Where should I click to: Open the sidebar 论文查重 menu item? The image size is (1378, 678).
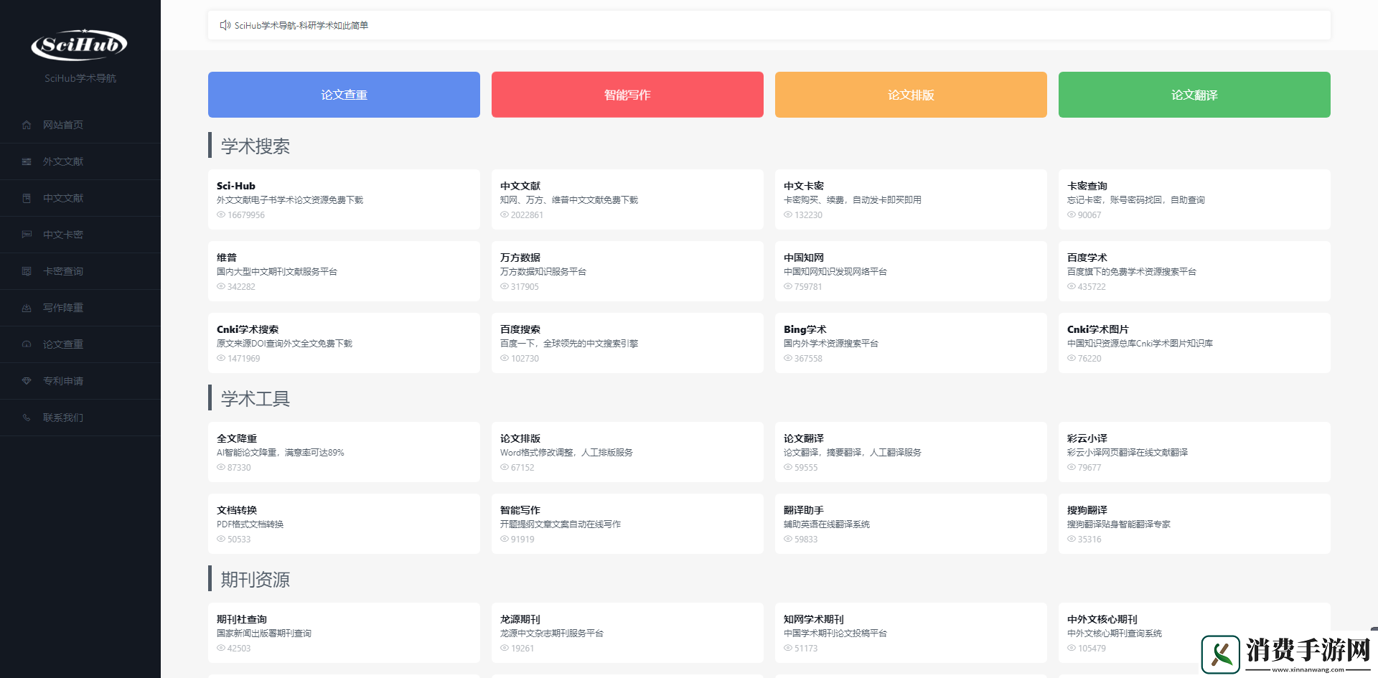[63, 344]
